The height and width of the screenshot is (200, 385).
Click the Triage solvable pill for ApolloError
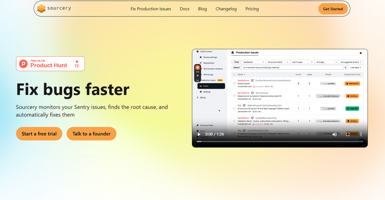pyautogui.click(x=328, y=84)
